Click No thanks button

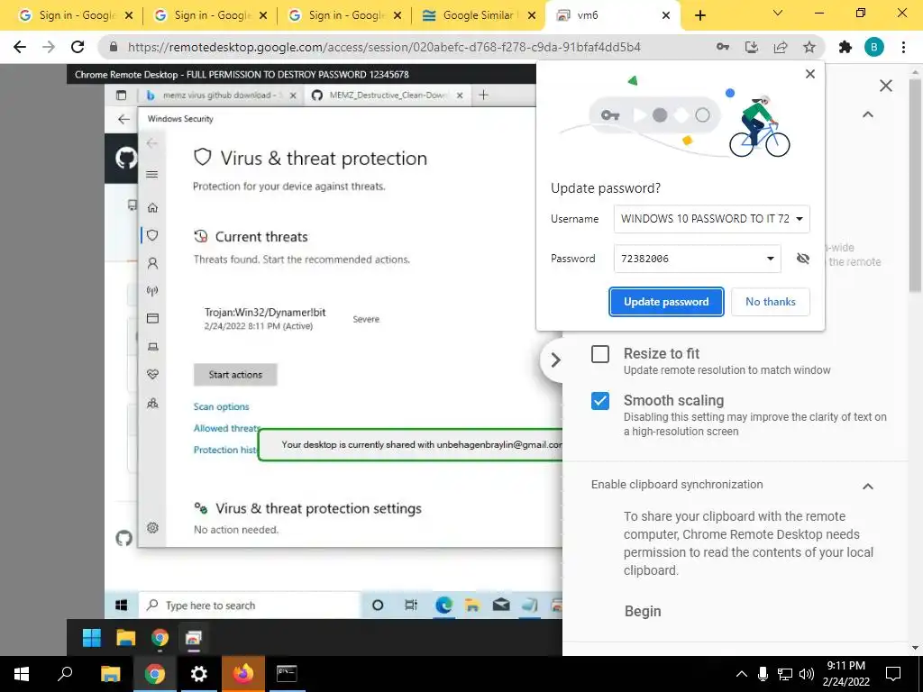tap(771, 302)
